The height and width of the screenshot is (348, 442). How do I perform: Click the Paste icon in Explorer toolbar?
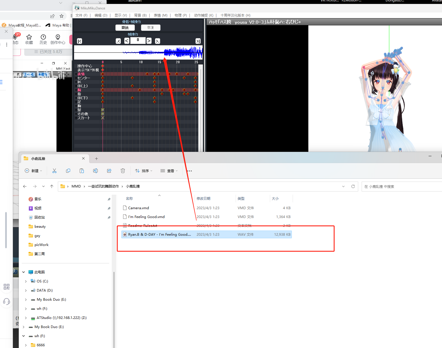point(82,170)
